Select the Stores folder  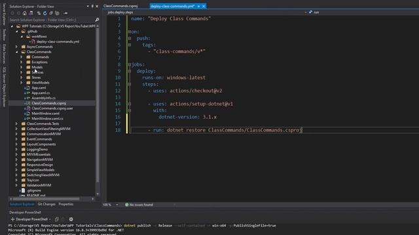tap(36, 78)
